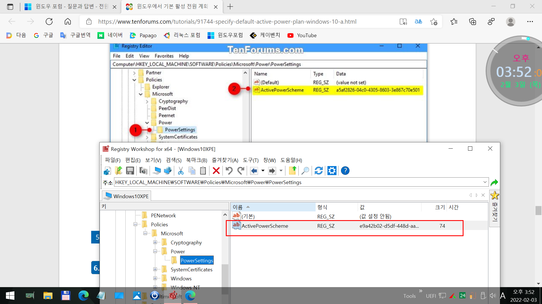542x304 pixels.
Task: Open back history dropdown arrow
Action: [x=263, y=171]
